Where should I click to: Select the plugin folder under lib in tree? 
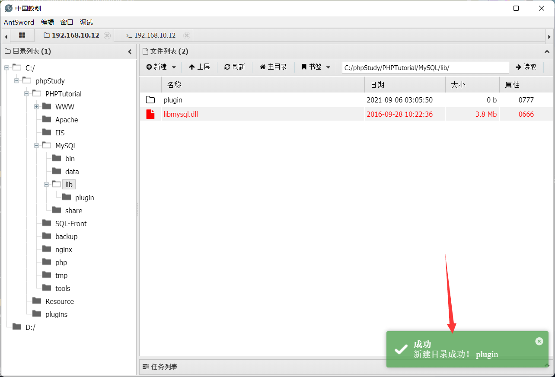84,198
